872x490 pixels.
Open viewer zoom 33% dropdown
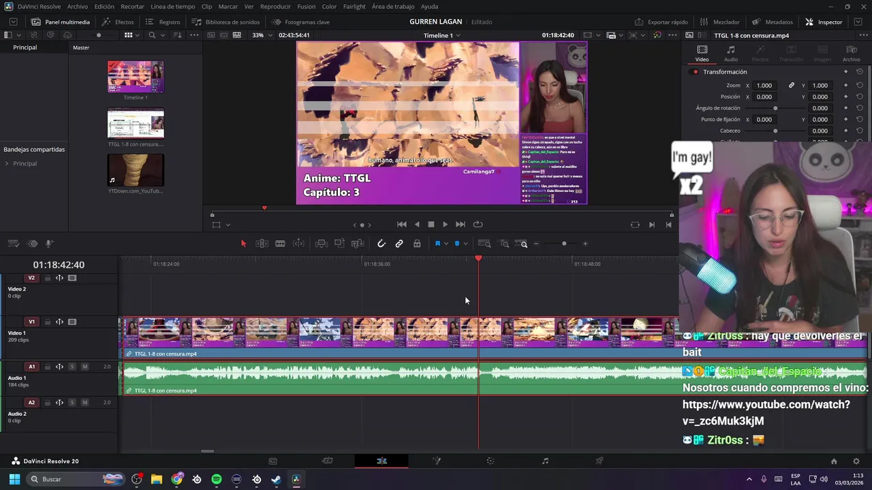pyautogui.click(x=261, y=35)
